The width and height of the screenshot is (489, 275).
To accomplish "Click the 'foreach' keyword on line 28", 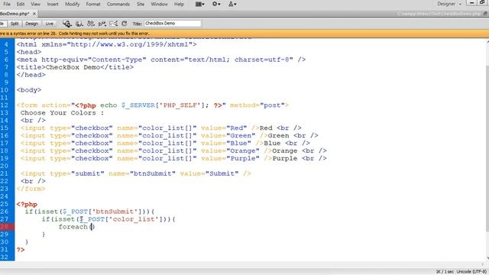I will [x=73, y=227].
